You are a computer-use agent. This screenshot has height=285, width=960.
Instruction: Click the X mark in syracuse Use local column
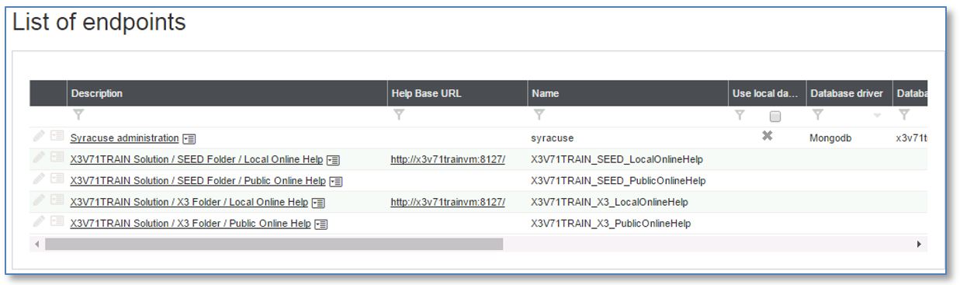(x=767, y=137)
